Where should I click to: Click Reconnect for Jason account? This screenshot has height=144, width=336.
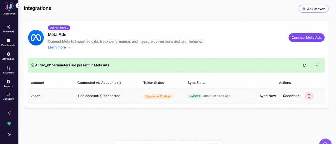pyautogui.click(x=292, y=96)
